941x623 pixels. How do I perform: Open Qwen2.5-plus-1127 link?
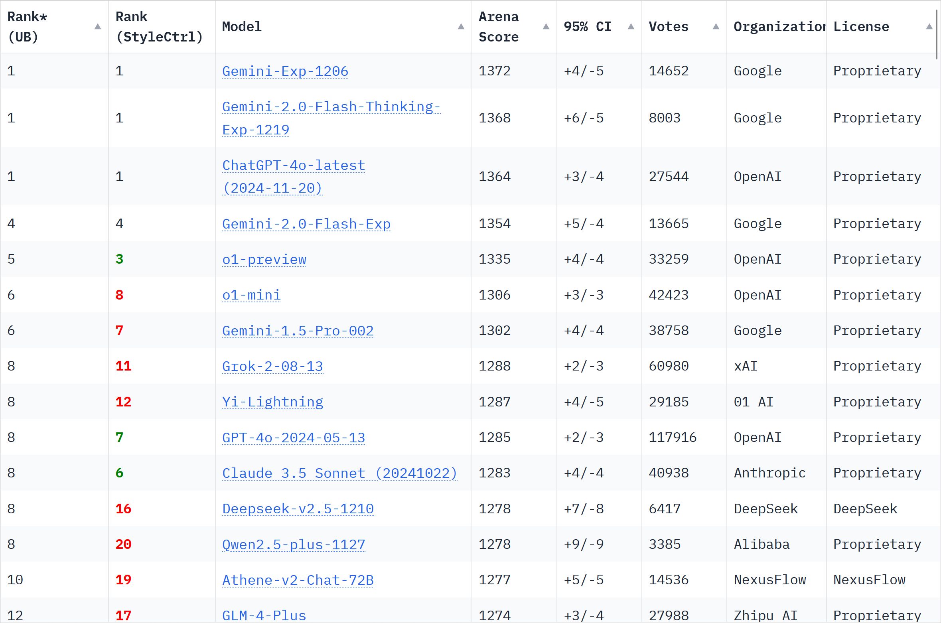point(294,544)
